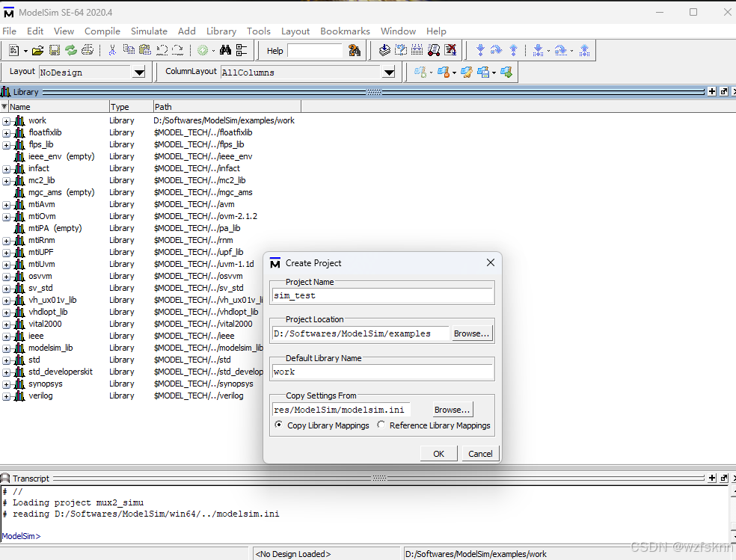
Task: Click Browse next to Project Location
Action: (471, 333)
